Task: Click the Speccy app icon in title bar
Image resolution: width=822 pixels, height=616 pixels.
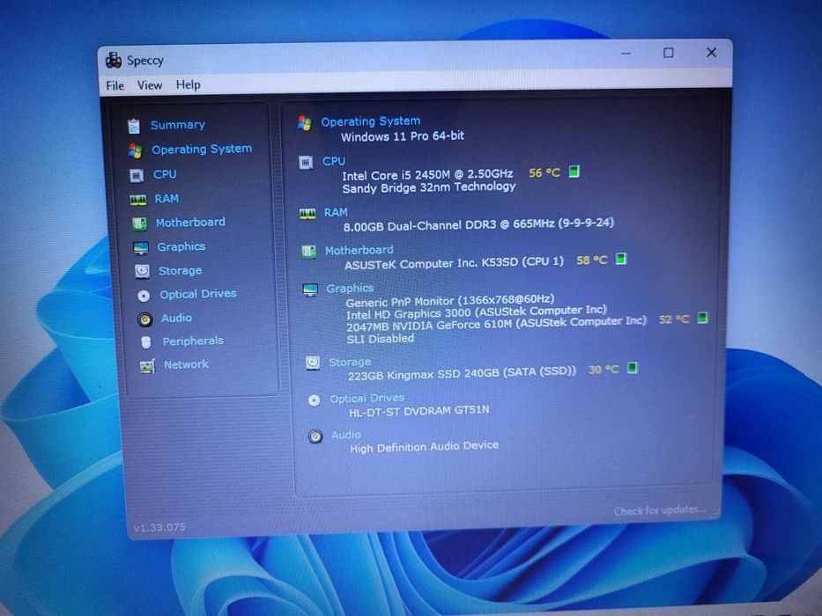Action: [x=114, y=60]
